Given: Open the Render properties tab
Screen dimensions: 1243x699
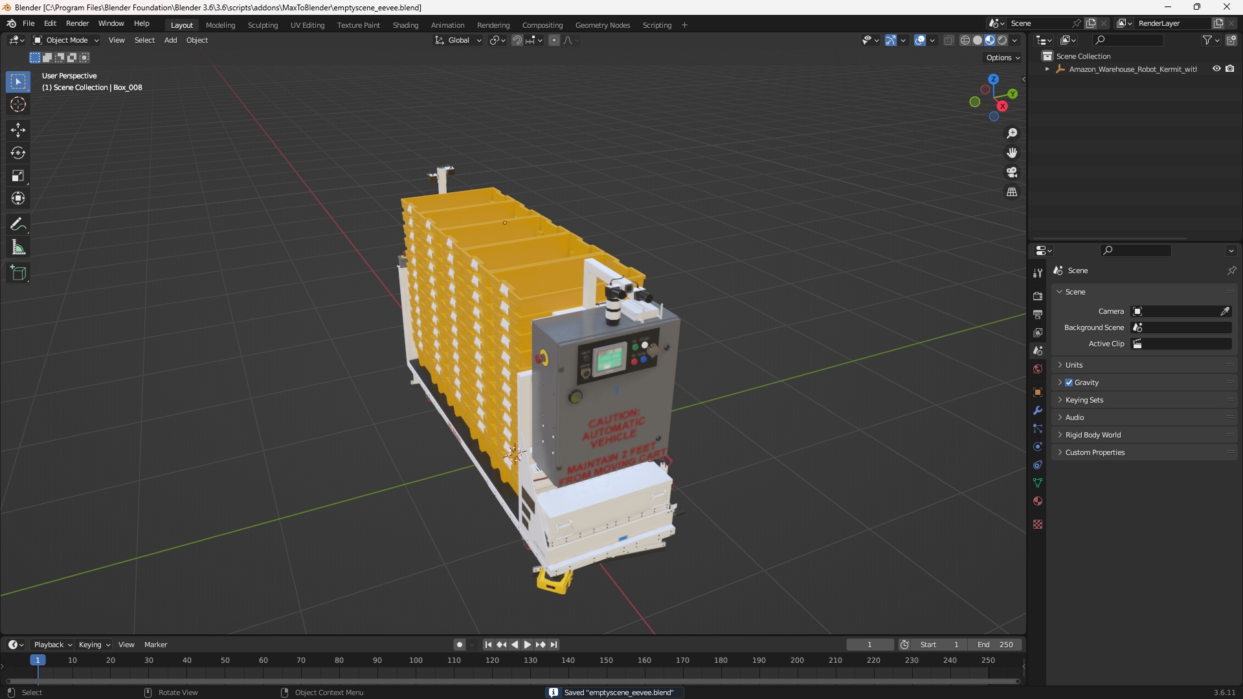Looking at the screenshot, I should coord(1038,296).
